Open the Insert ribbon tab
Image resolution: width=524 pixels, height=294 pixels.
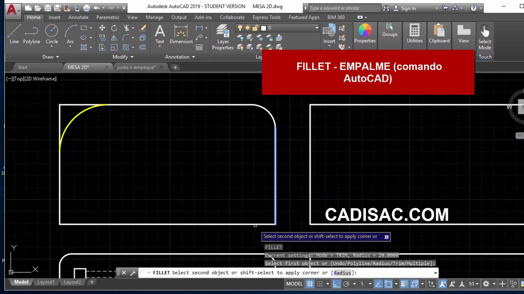[54, 17]
